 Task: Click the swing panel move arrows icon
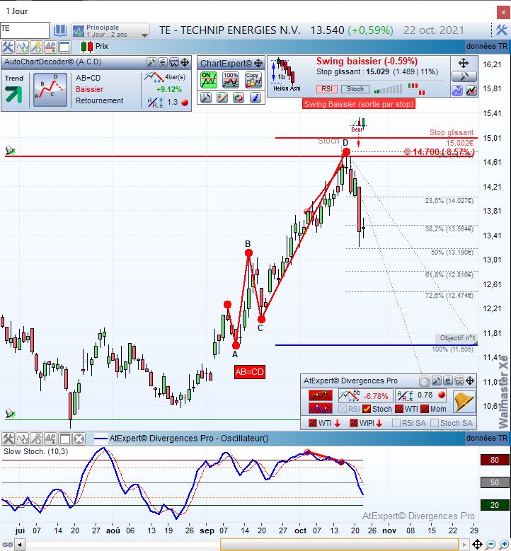[464, 63]
